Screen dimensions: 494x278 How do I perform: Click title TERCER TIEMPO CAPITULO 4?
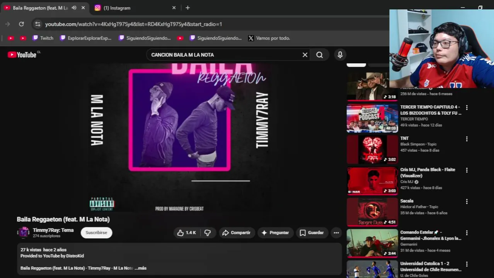click(x=431, y=110)
